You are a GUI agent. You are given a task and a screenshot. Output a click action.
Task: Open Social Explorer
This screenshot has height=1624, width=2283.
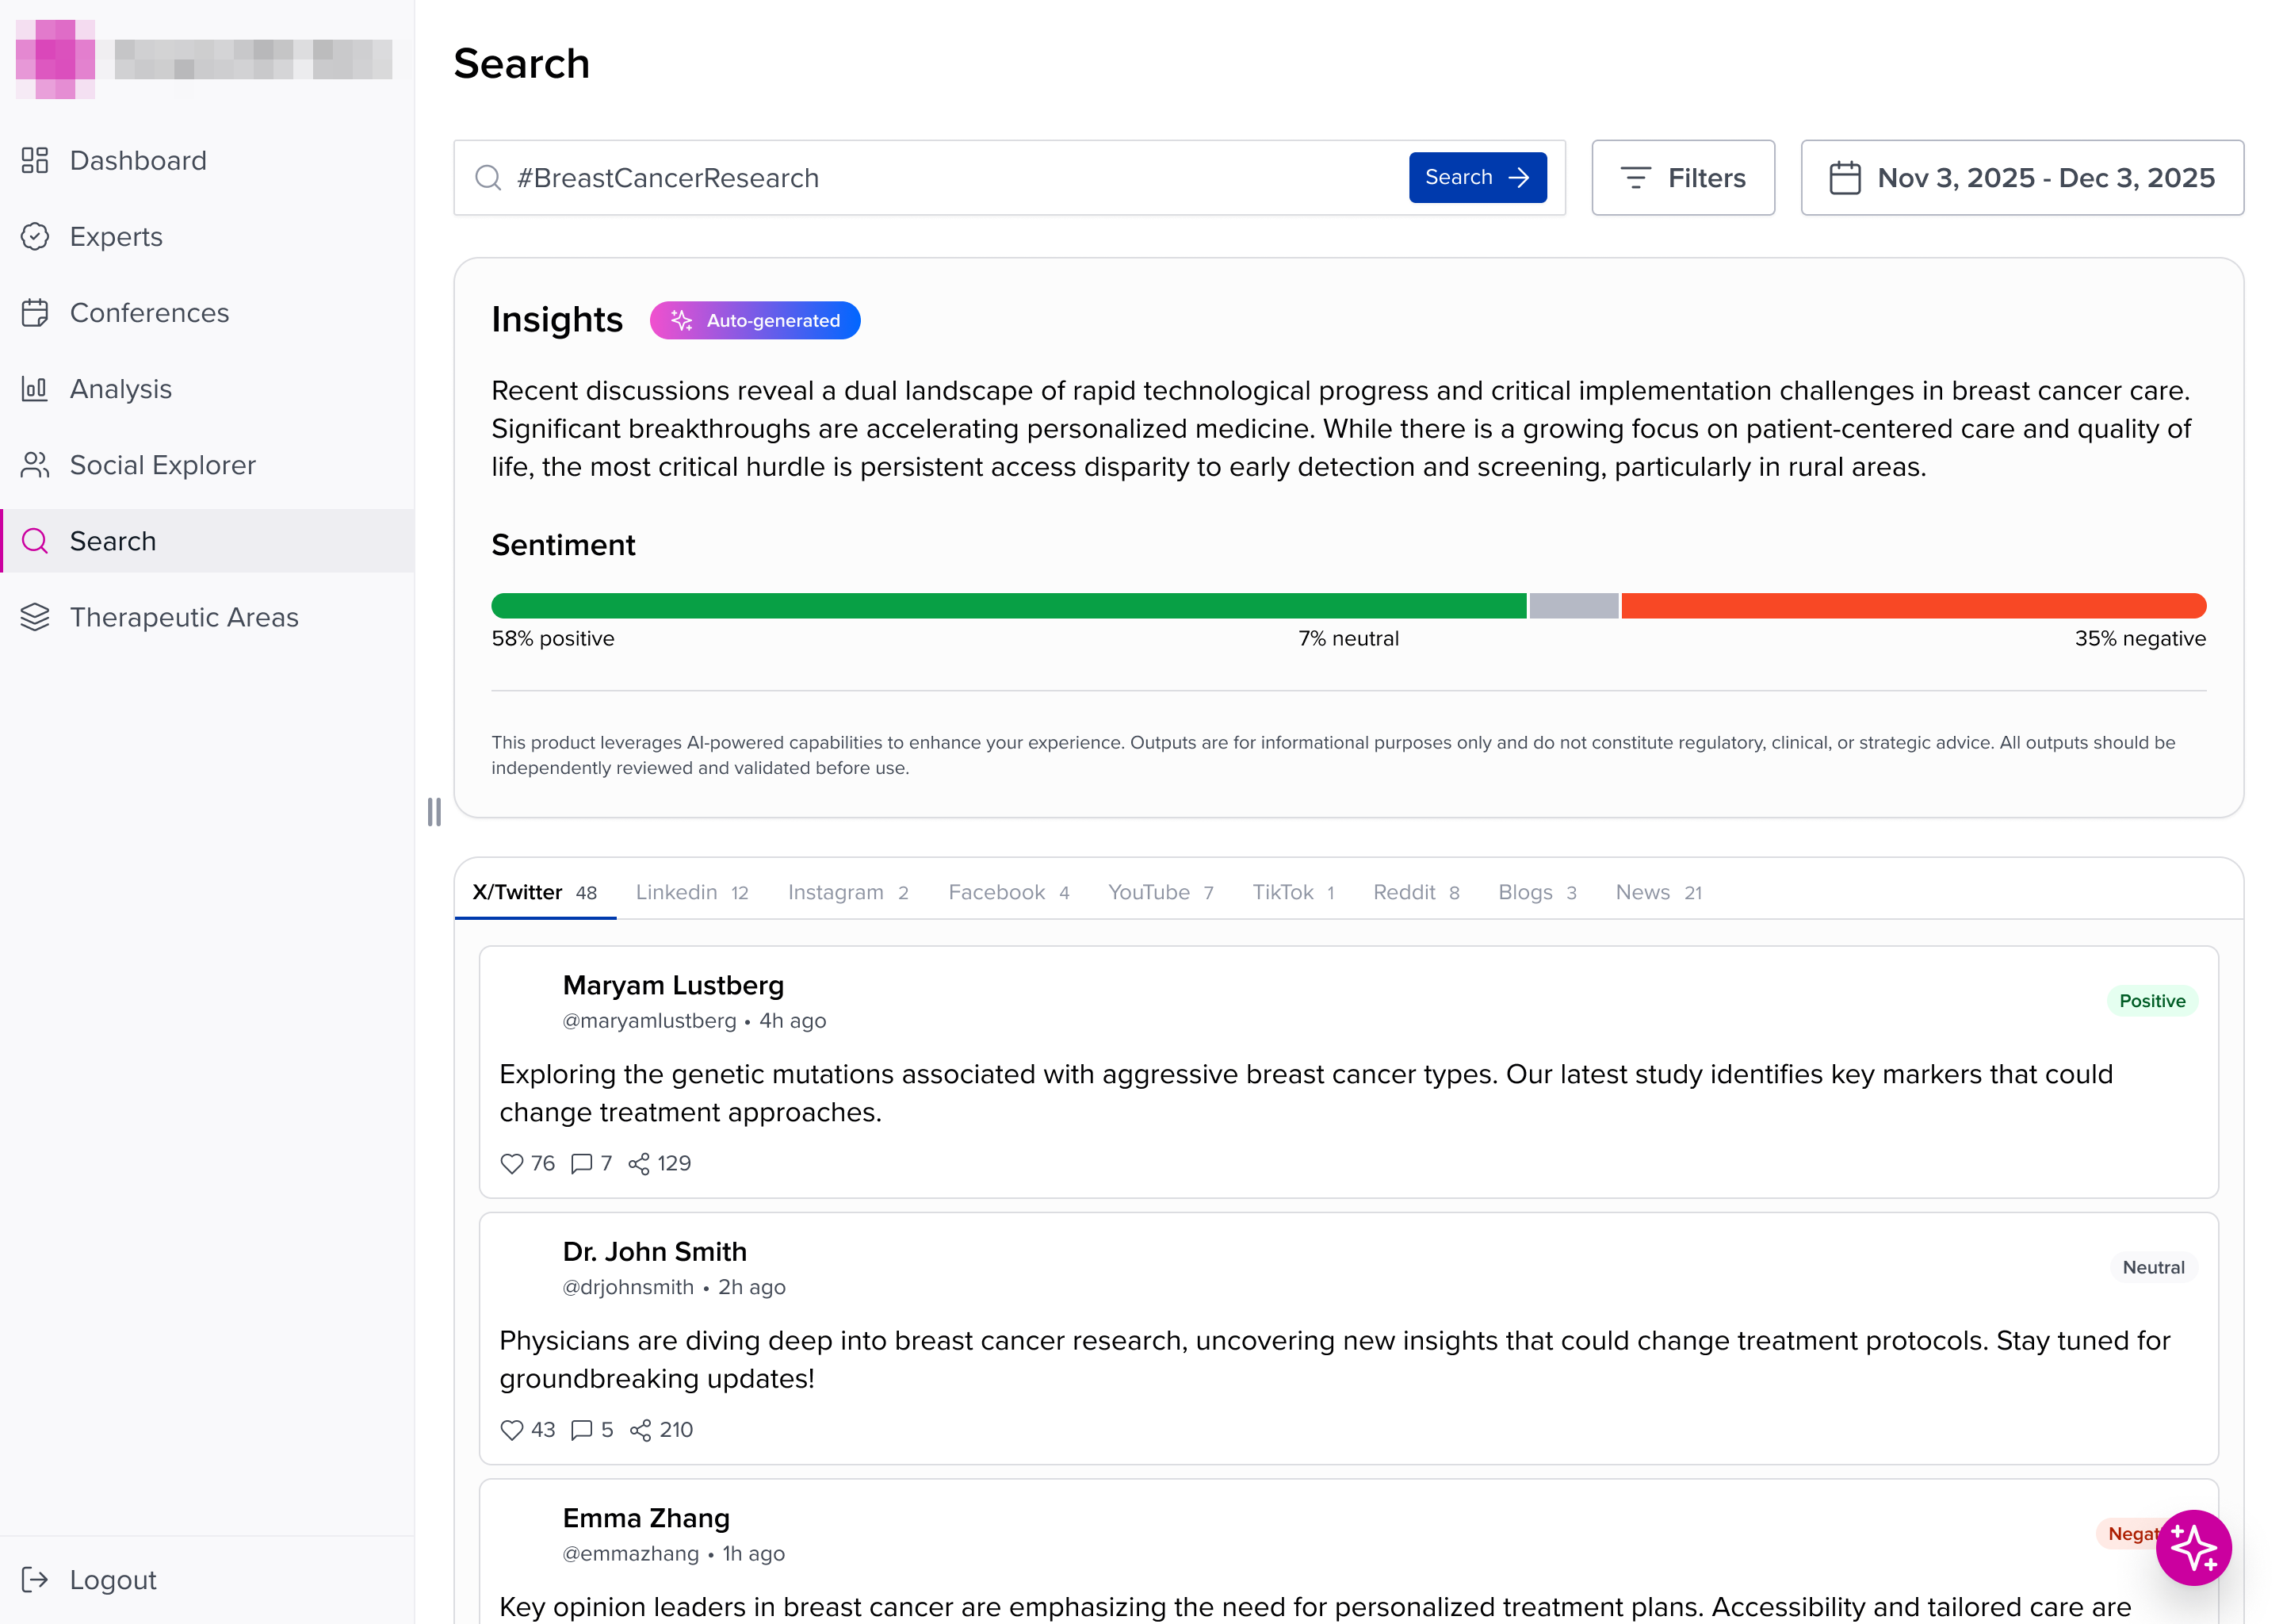pyautogui.click(x=207, y=464)
